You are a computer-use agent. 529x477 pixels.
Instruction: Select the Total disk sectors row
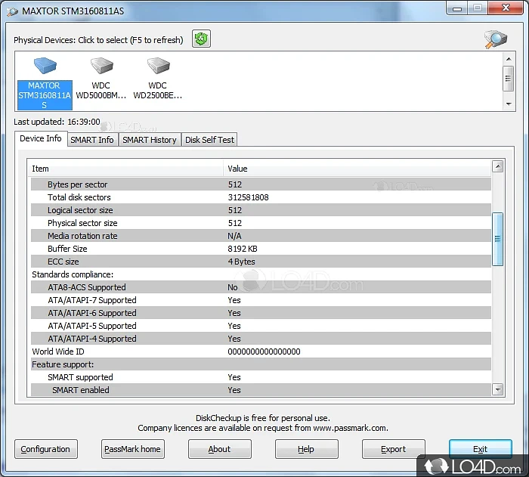(x=261, y=197)
